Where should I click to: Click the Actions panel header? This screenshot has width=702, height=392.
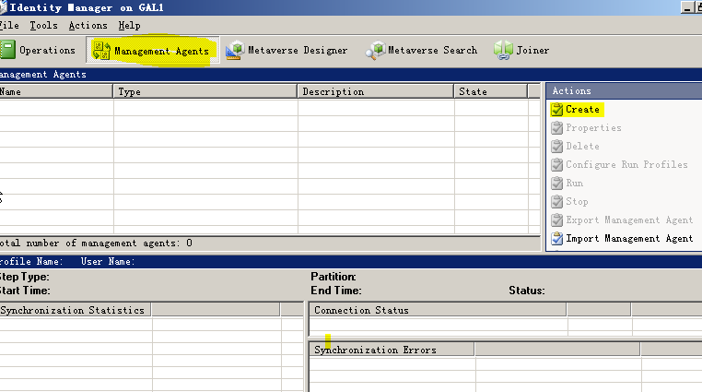coord(624,91)
